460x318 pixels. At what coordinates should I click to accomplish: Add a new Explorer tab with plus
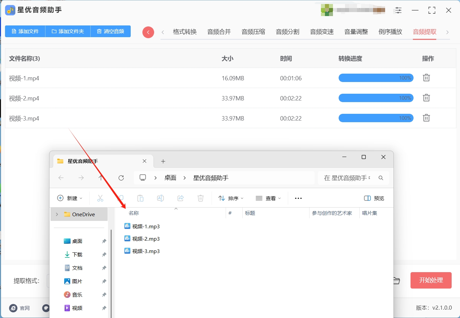pos(163,161)
